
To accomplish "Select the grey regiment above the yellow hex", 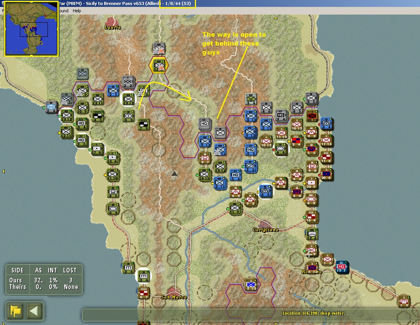I will point(159,49).
